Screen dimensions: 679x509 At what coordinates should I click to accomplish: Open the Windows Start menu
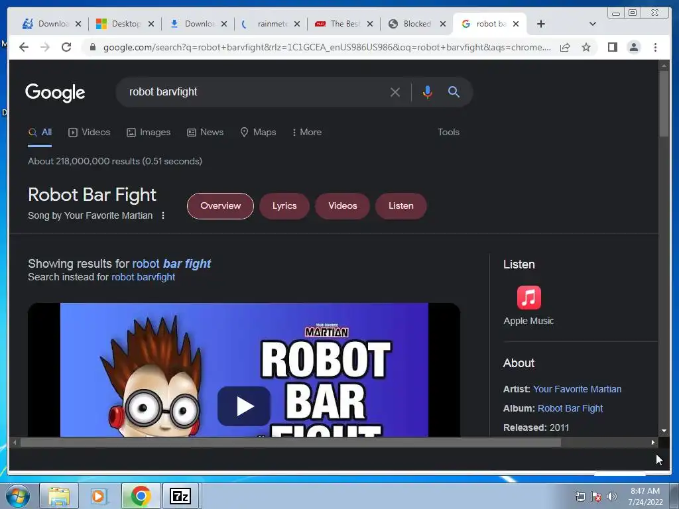click(18, 496)
